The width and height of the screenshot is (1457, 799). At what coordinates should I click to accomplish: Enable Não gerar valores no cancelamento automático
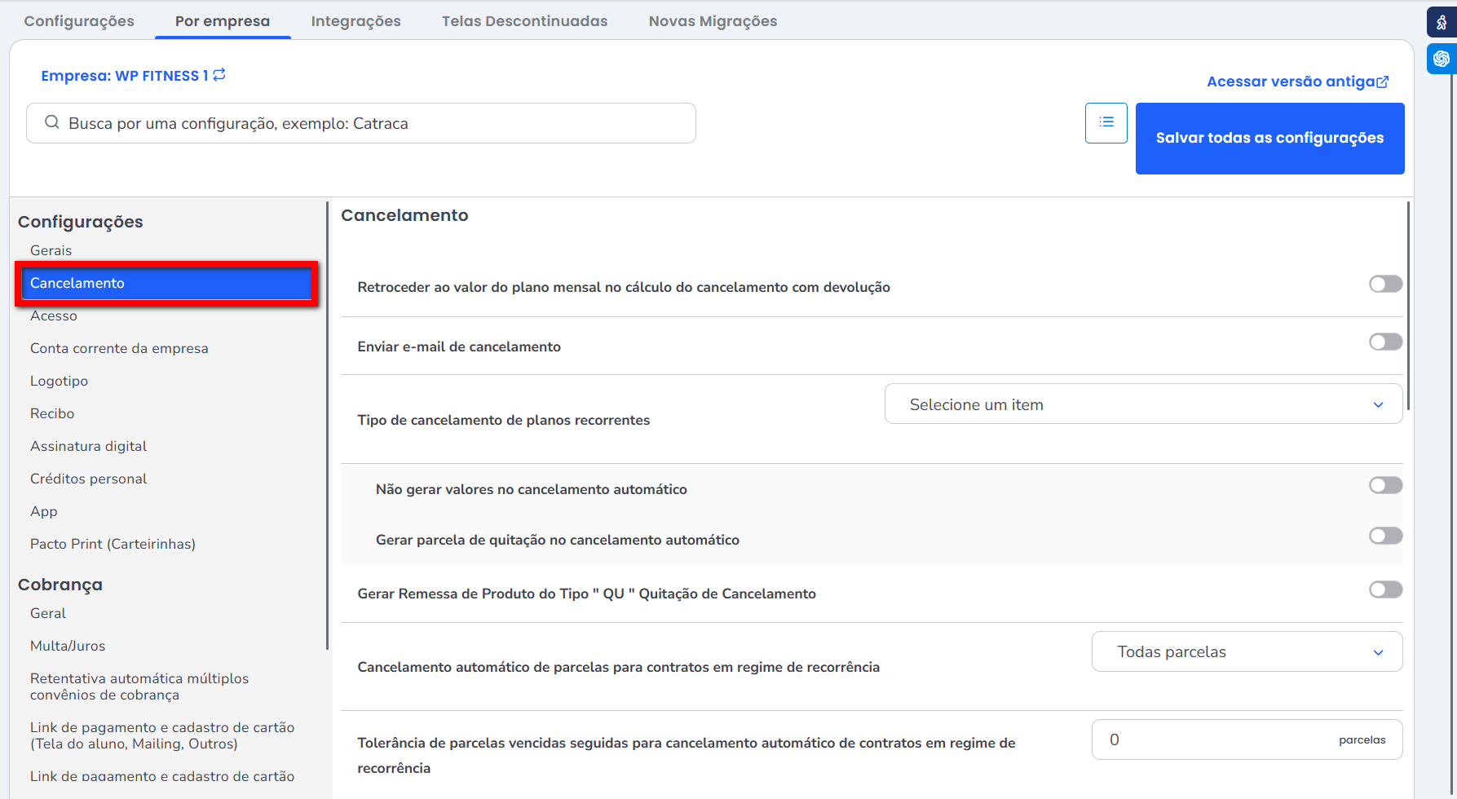click(1385, 485)
